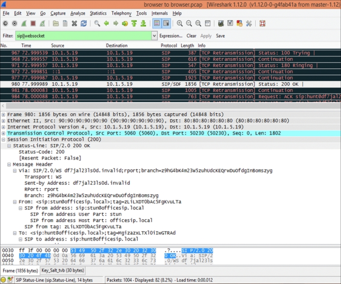This screenshot has height=284, width=341.
Task: Open the Telephony menu
Action: (x=121, y=14)
